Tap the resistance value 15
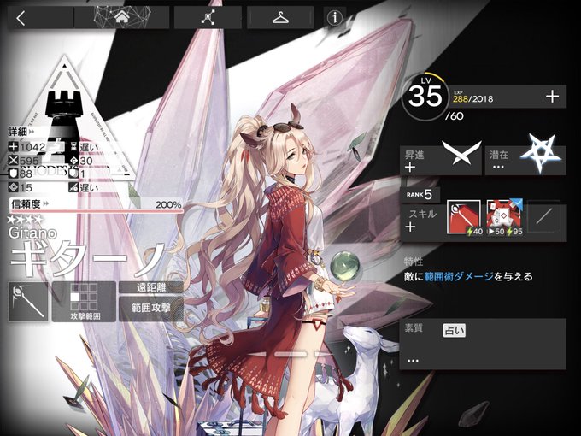Screen dimensions: 581x436 [x=26, y=187]
